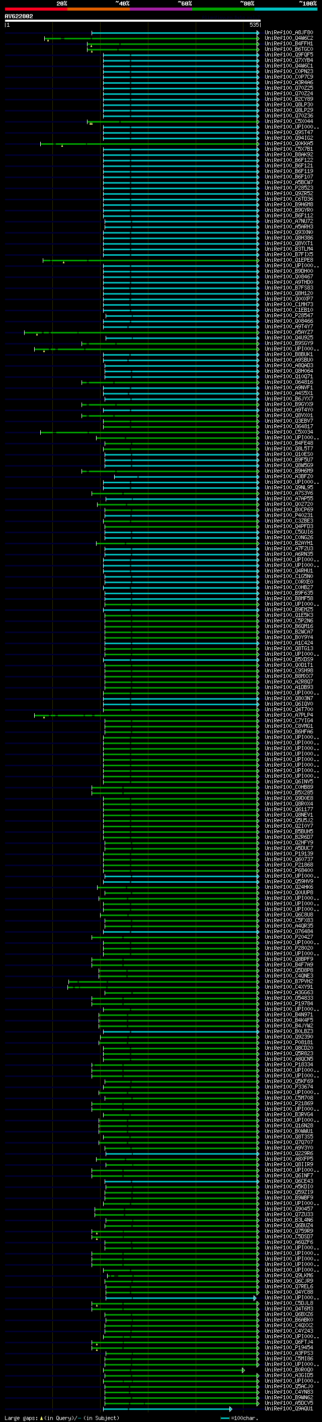Click the red ~20% identity legend segment
Image resolution: width=322 pixels, height=1422 pixels.
36,9
